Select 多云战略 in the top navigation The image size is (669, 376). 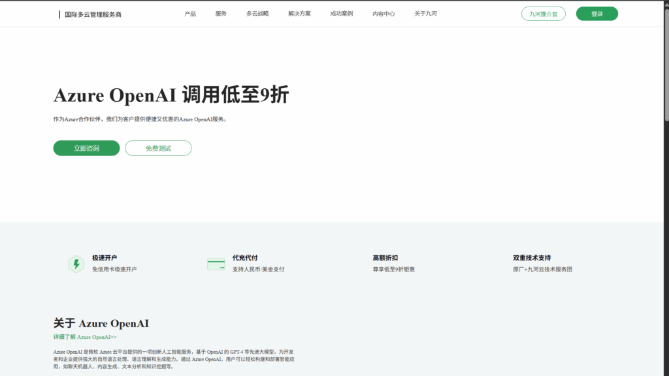[x=257, y=14]
